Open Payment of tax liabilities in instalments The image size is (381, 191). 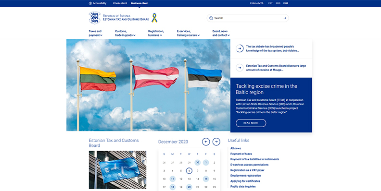click(x=254, y=159)
